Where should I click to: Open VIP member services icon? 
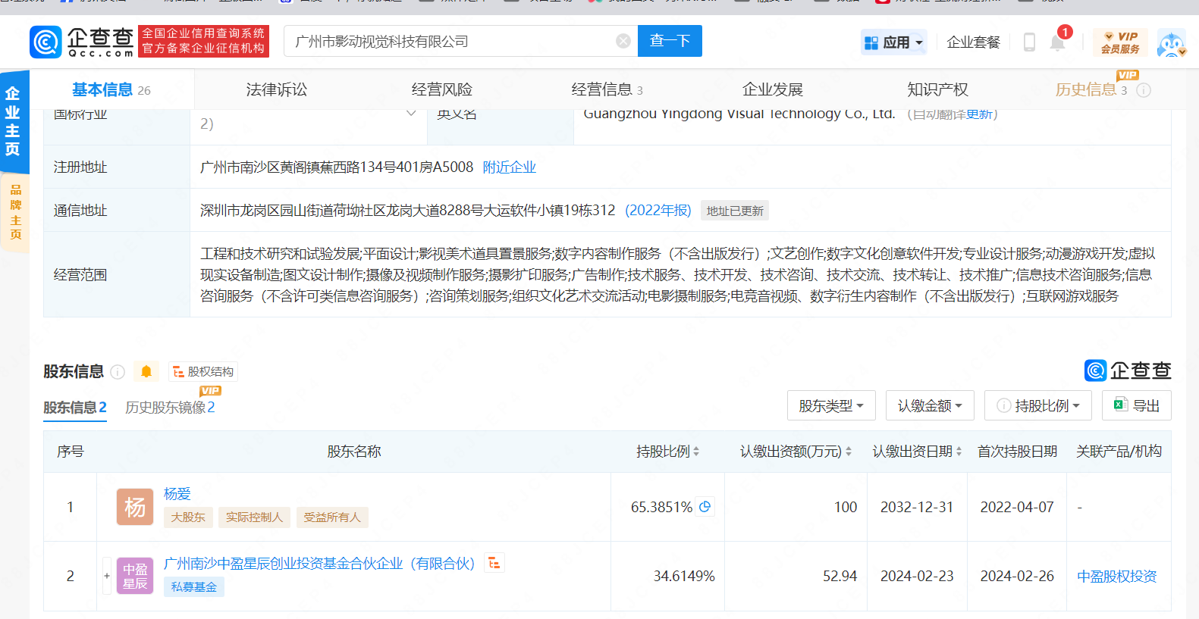[1120, 42]
